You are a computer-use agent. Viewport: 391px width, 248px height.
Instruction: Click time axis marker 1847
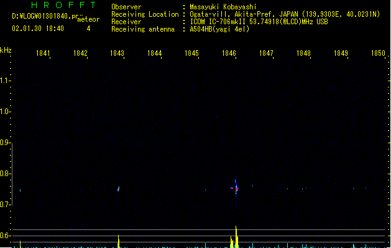(266, 53)
